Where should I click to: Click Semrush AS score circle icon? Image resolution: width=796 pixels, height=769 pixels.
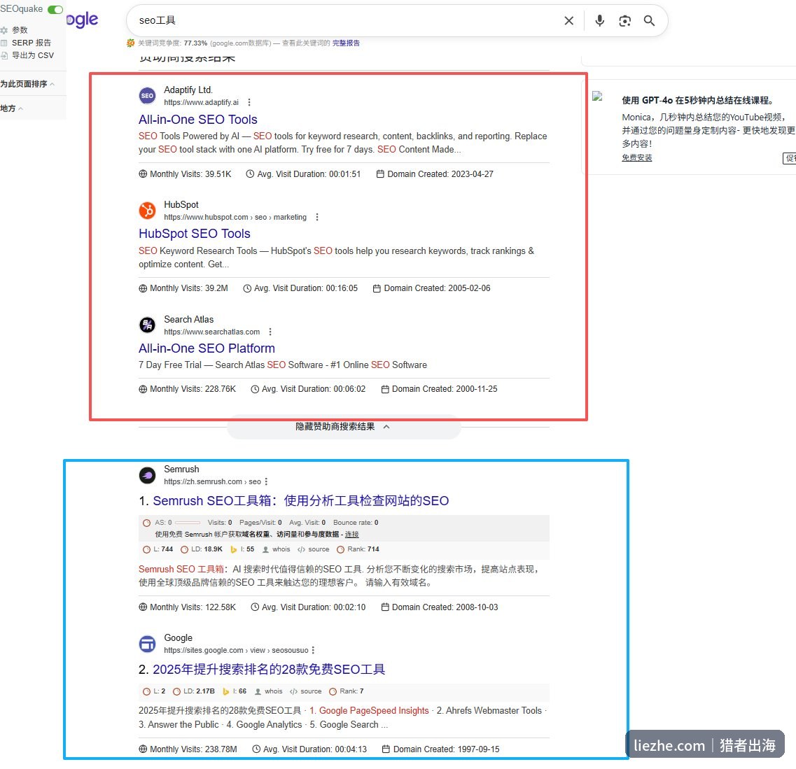[x=146, y=523]
